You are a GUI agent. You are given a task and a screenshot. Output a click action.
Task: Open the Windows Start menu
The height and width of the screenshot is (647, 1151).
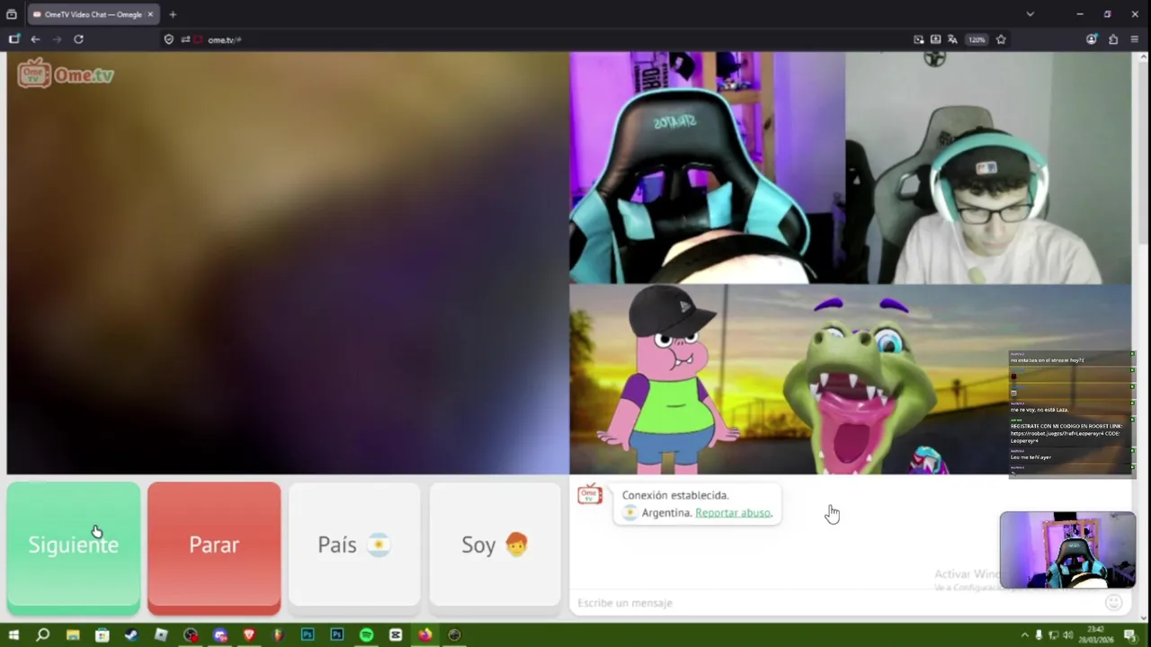13,635
